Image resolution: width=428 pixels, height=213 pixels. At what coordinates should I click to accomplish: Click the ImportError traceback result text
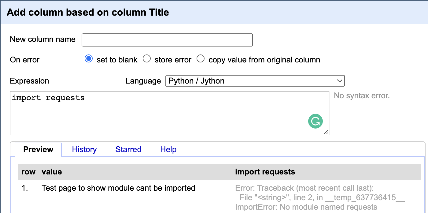[x=306, y=207]
